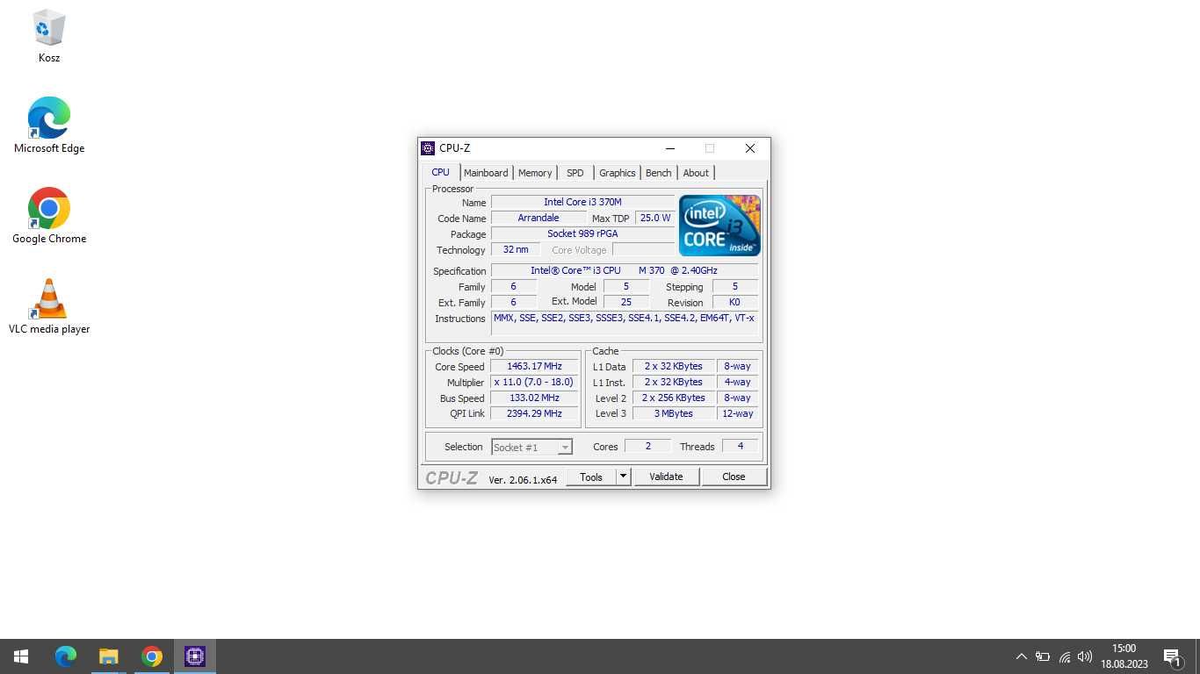Select the VLC media player desktop shortcut
1200x674 pixels.
click(x=49, y=306)
